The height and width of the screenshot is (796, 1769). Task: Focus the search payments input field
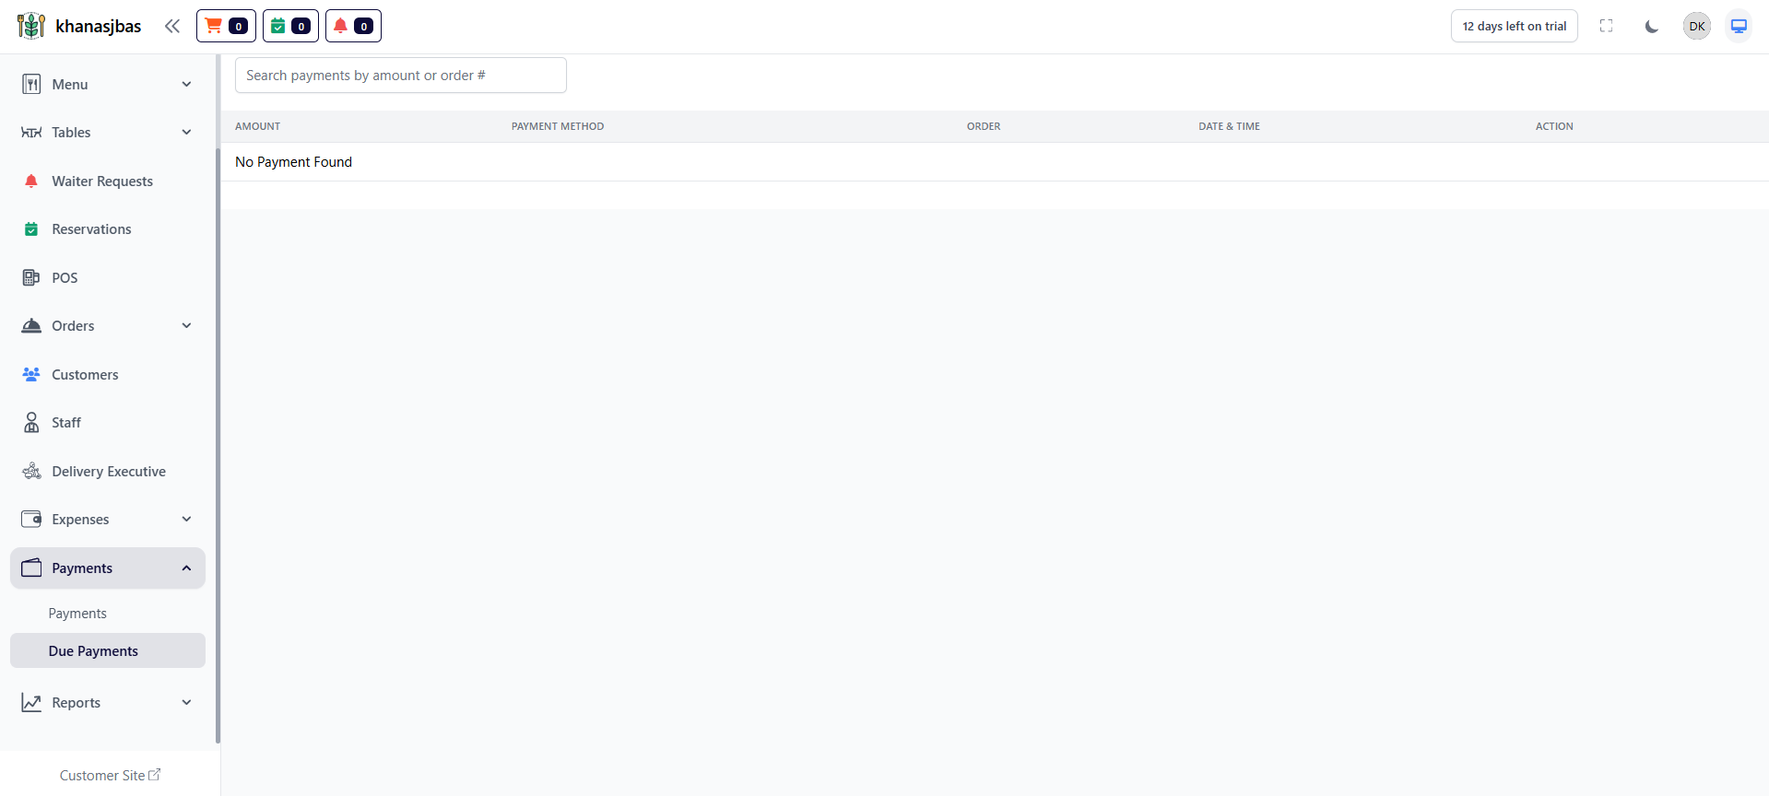tap(401, 76)
